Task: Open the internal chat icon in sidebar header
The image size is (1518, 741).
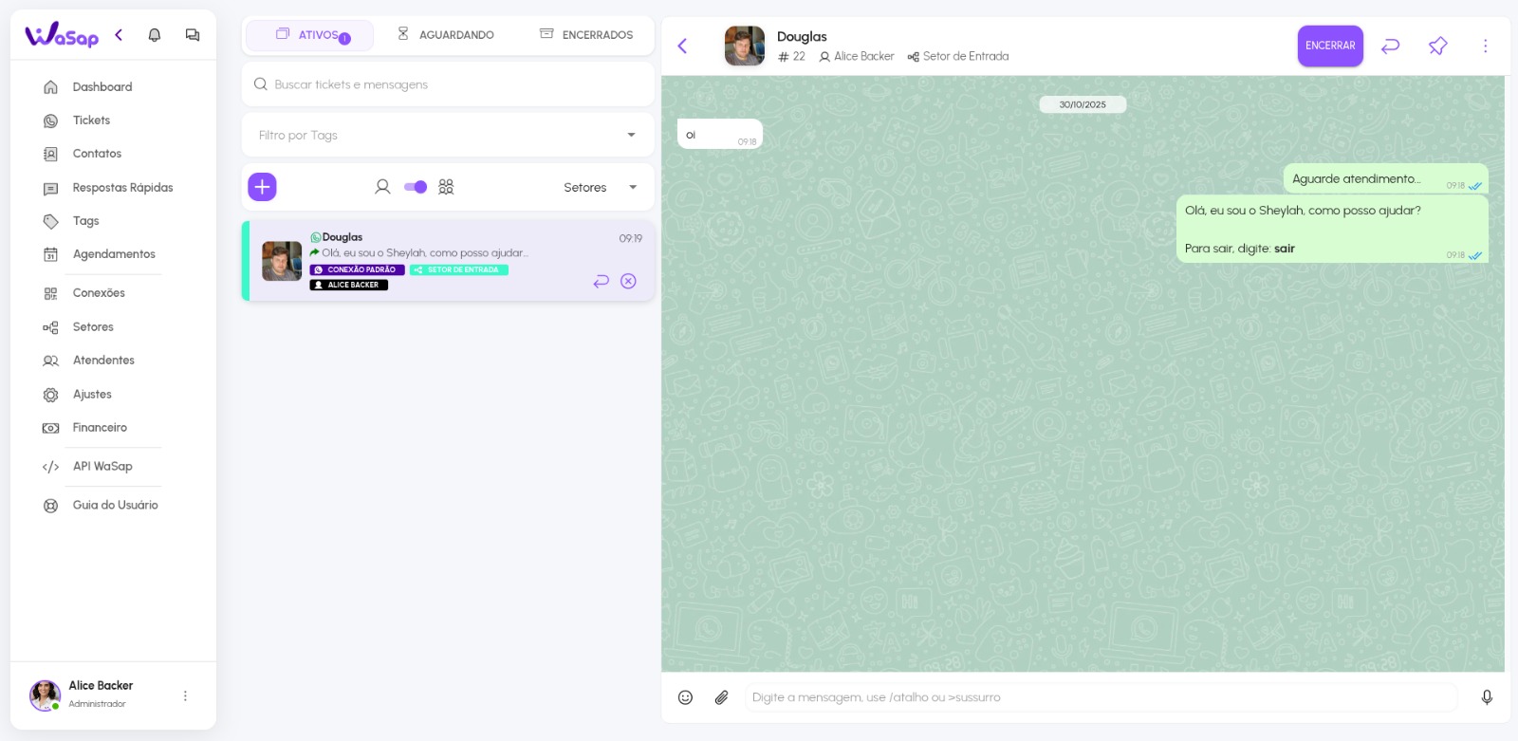Action: [193, 35]
